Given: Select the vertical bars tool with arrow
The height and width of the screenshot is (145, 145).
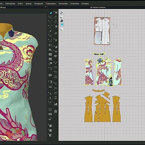Looking at the screenshot, I should (50, 82).
